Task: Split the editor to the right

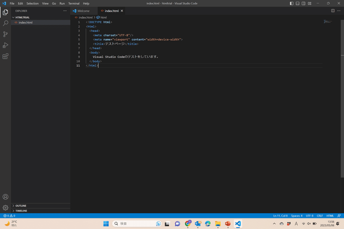Action: click(333, 11)
